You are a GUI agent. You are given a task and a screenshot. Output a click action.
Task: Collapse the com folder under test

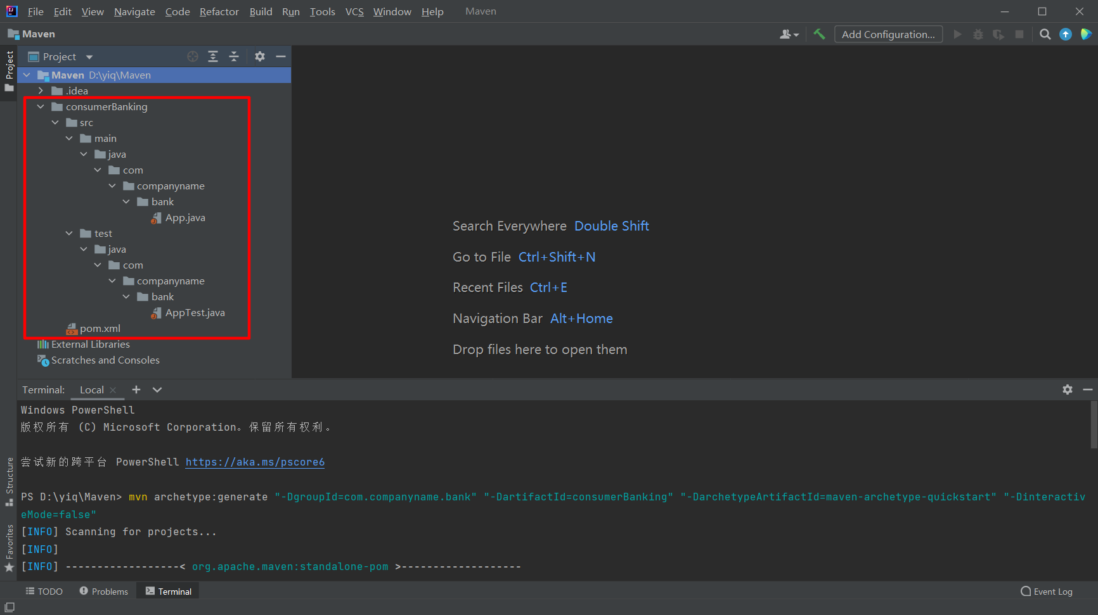98,265
